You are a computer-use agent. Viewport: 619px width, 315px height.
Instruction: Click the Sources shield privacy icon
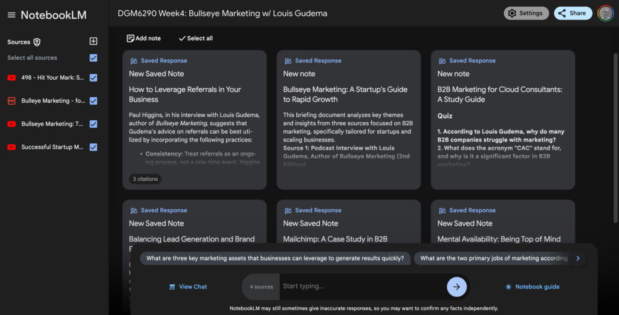[37, 42]
